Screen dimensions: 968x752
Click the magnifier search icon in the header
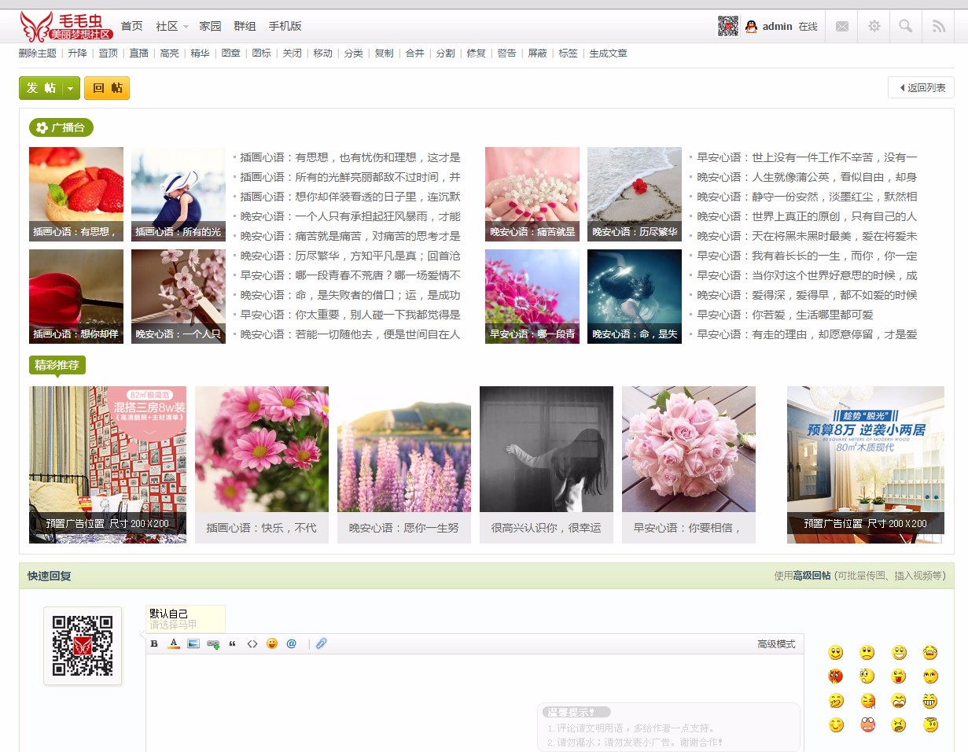[x=906, y=26]
